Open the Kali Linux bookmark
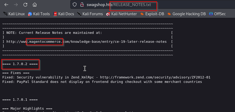235x112 pixels. 13,14
